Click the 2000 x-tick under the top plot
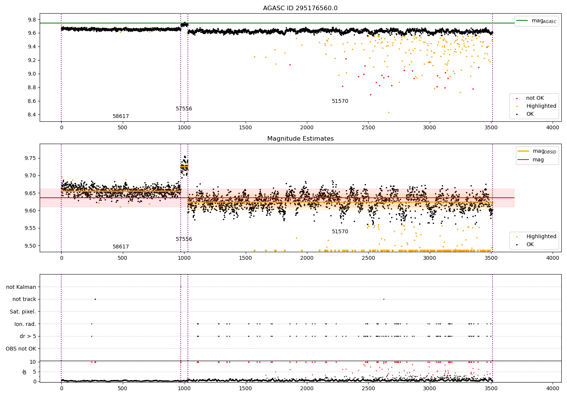The image size is (567, 397). coord(307,128)
